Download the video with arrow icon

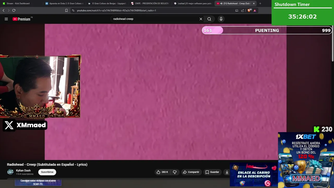coord(227,172)
